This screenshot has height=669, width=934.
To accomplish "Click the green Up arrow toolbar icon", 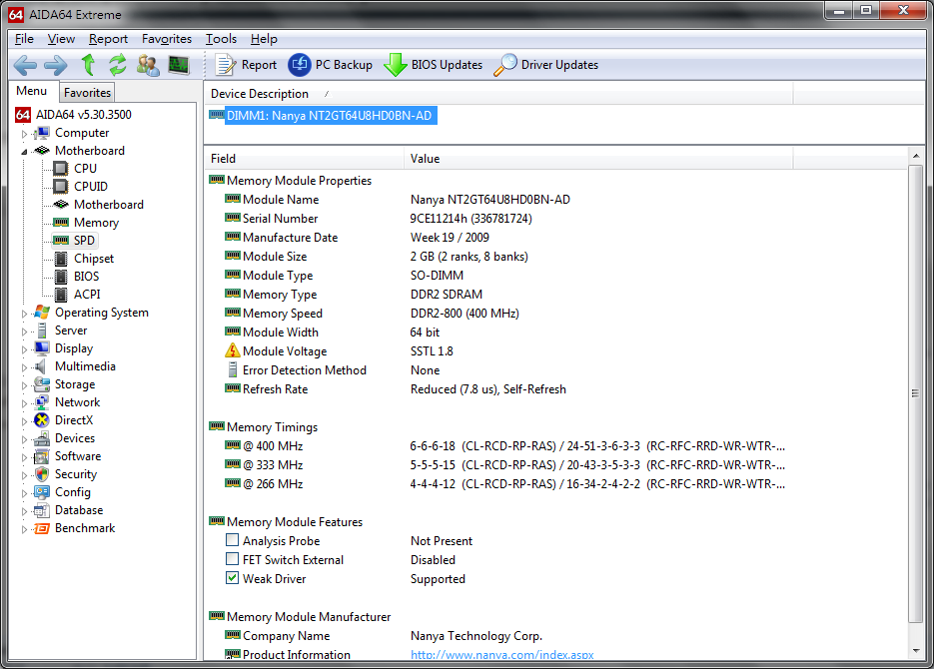I will (88, 64).
